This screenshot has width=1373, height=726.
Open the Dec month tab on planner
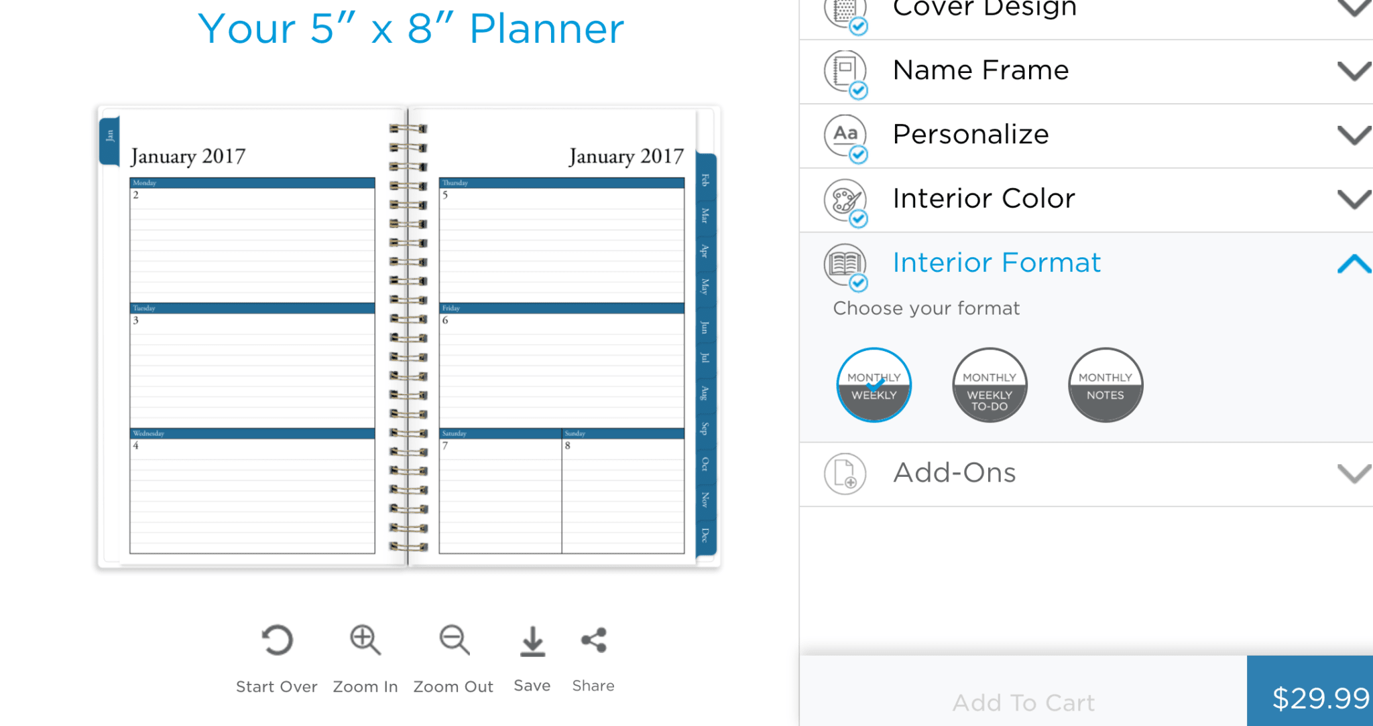point(706,536)
